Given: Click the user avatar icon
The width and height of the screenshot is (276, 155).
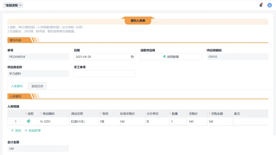Looking at the screenshot, I should tap(269, 5).
